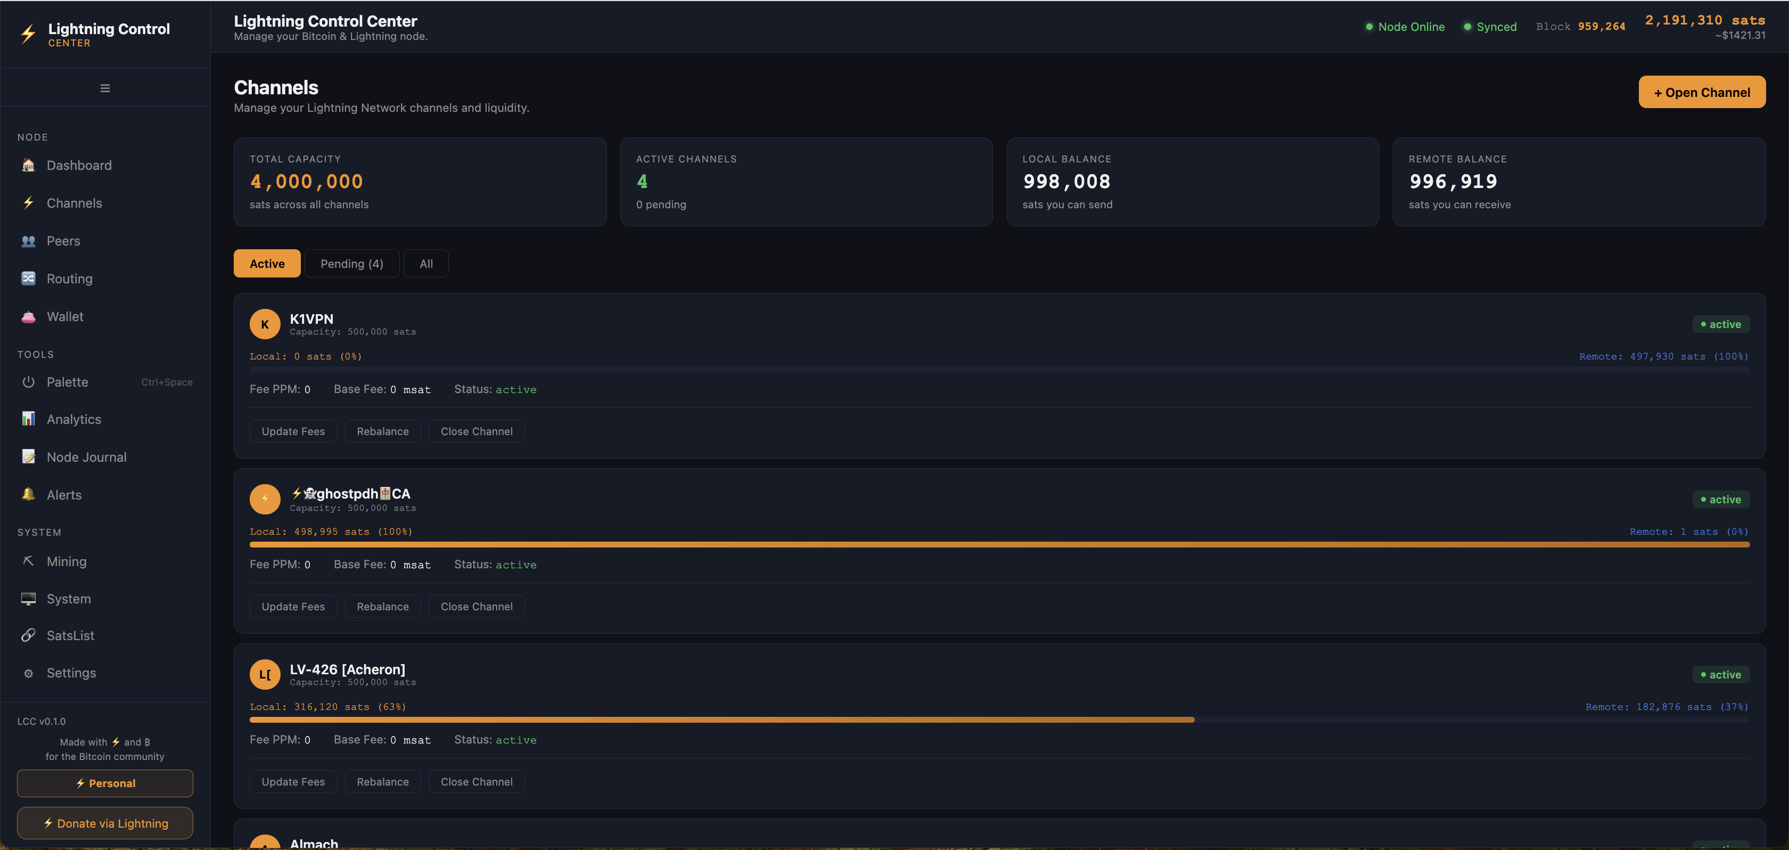Viewport: 1789px width, 850px height.
Task: Click the Remote Balance stat card
Action: coord(1579,182)
